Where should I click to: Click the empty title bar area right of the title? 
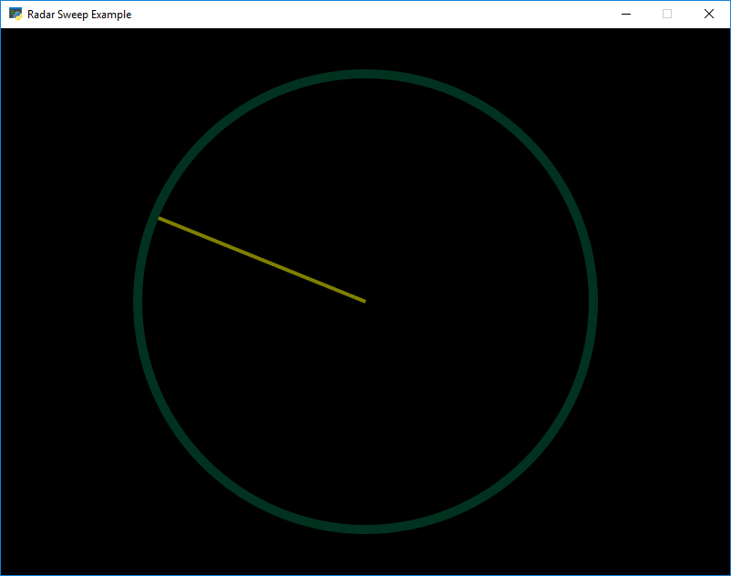click(x=365, y=14)
